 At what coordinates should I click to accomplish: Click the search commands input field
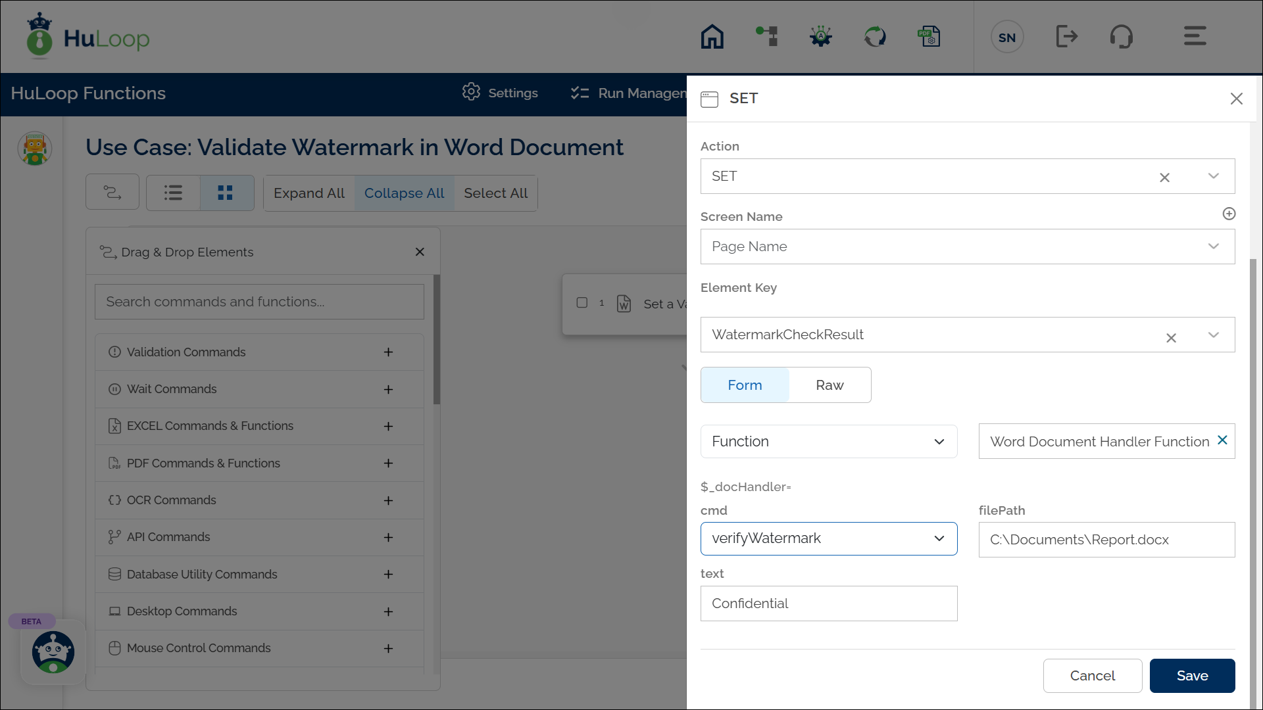[x=259, y=302]
